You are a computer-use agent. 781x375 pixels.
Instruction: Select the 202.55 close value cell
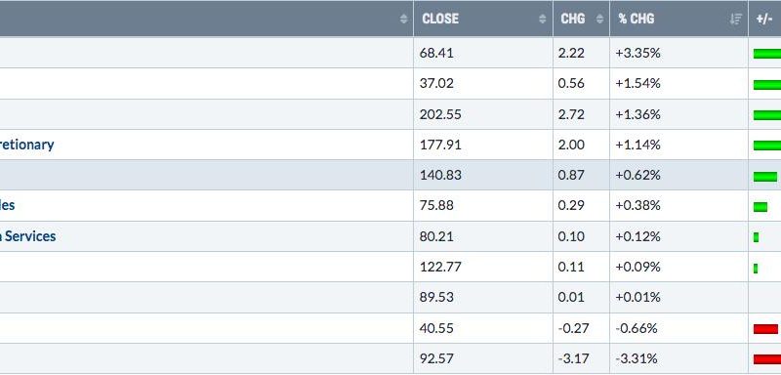coord(482,114)
